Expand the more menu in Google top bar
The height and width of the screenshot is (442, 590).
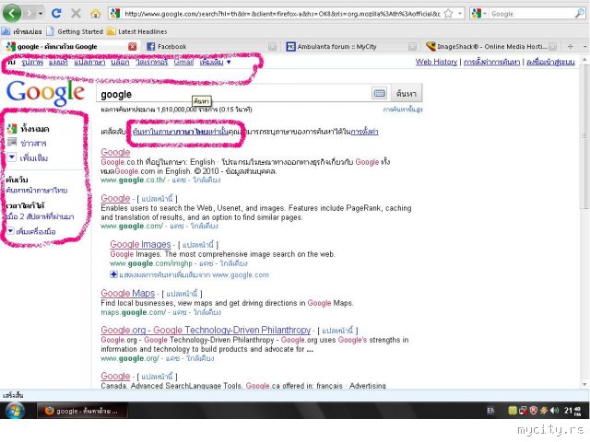(215, 62)
